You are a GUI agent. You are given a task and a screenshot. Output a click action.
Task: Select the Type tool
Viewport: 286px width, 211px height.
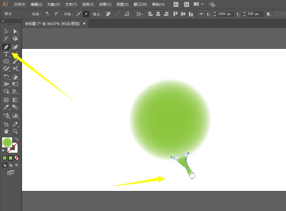[x=6, y=54]
